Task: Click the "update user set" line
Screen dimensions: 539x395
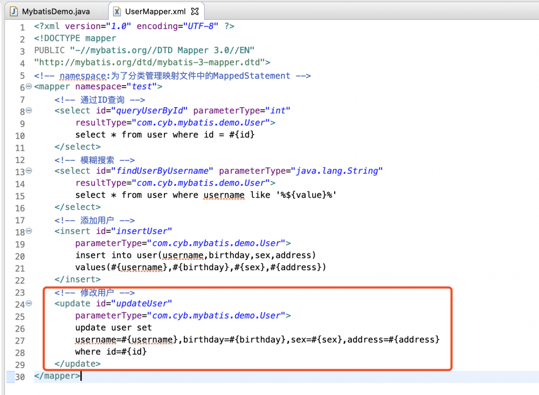Action: tap(113, 328)
